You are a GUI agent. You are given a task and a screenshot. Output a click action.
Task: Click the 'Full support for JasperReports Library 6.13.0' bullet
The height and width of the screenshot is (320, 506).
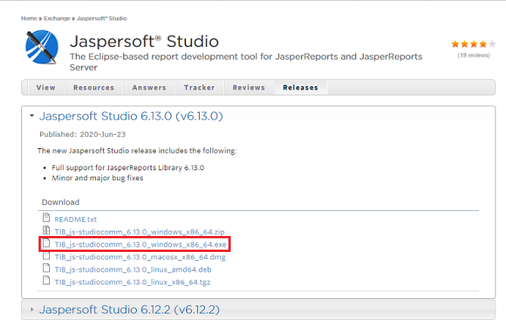point(128,168)
